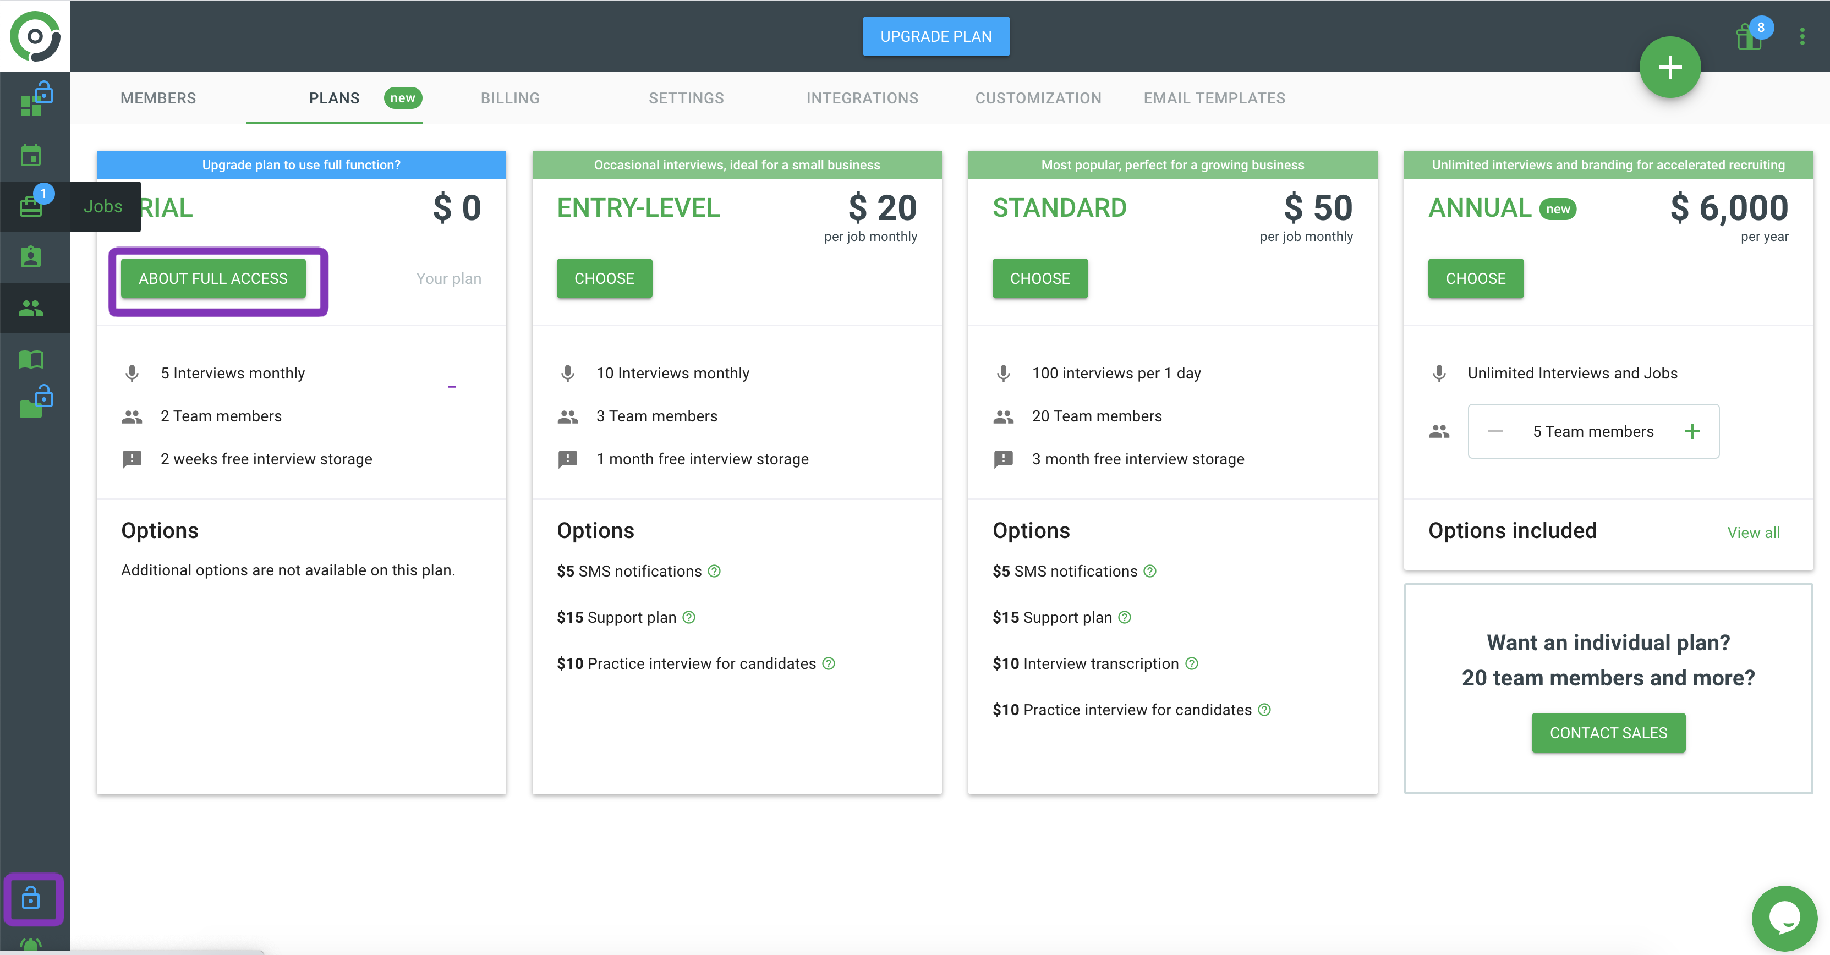This screenshot has width=1830, height=955.
Task: Open the calendar icon in sidebar
Action: 31,155
